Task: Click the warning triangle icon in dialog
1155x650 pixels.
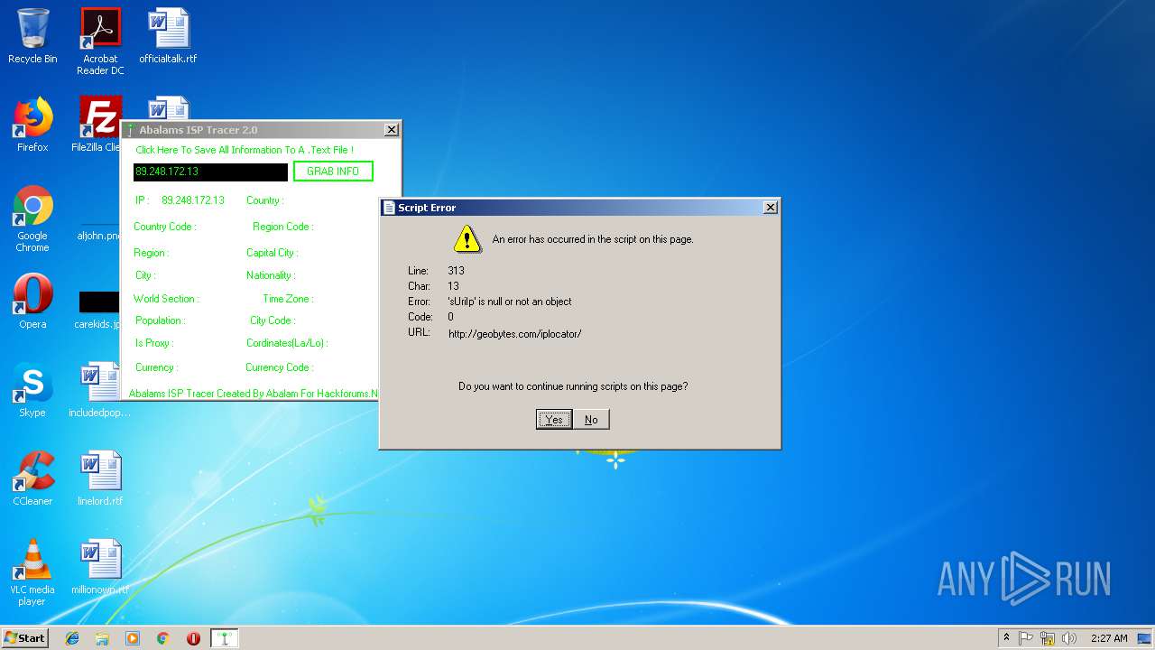Action: click(x=467, y=238)
